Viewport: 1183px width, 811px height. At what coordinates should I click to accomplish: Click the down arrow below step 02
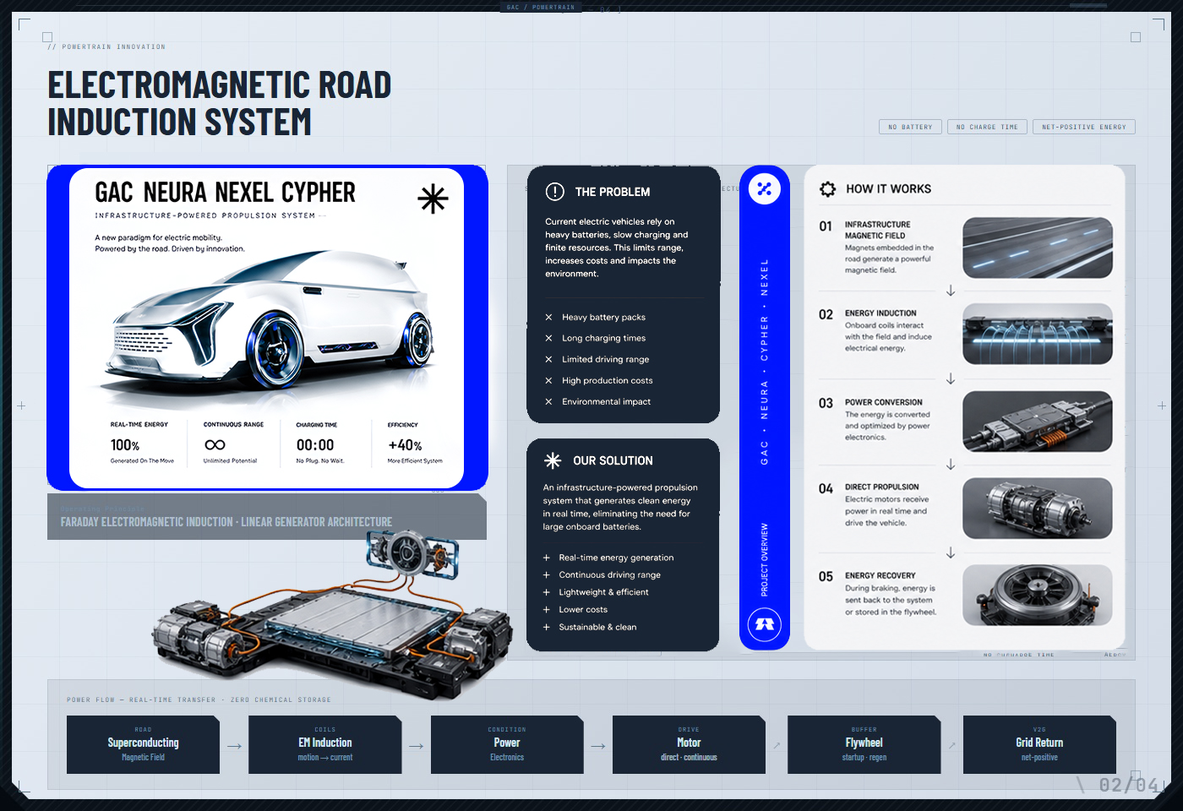(x=951, y=378)
